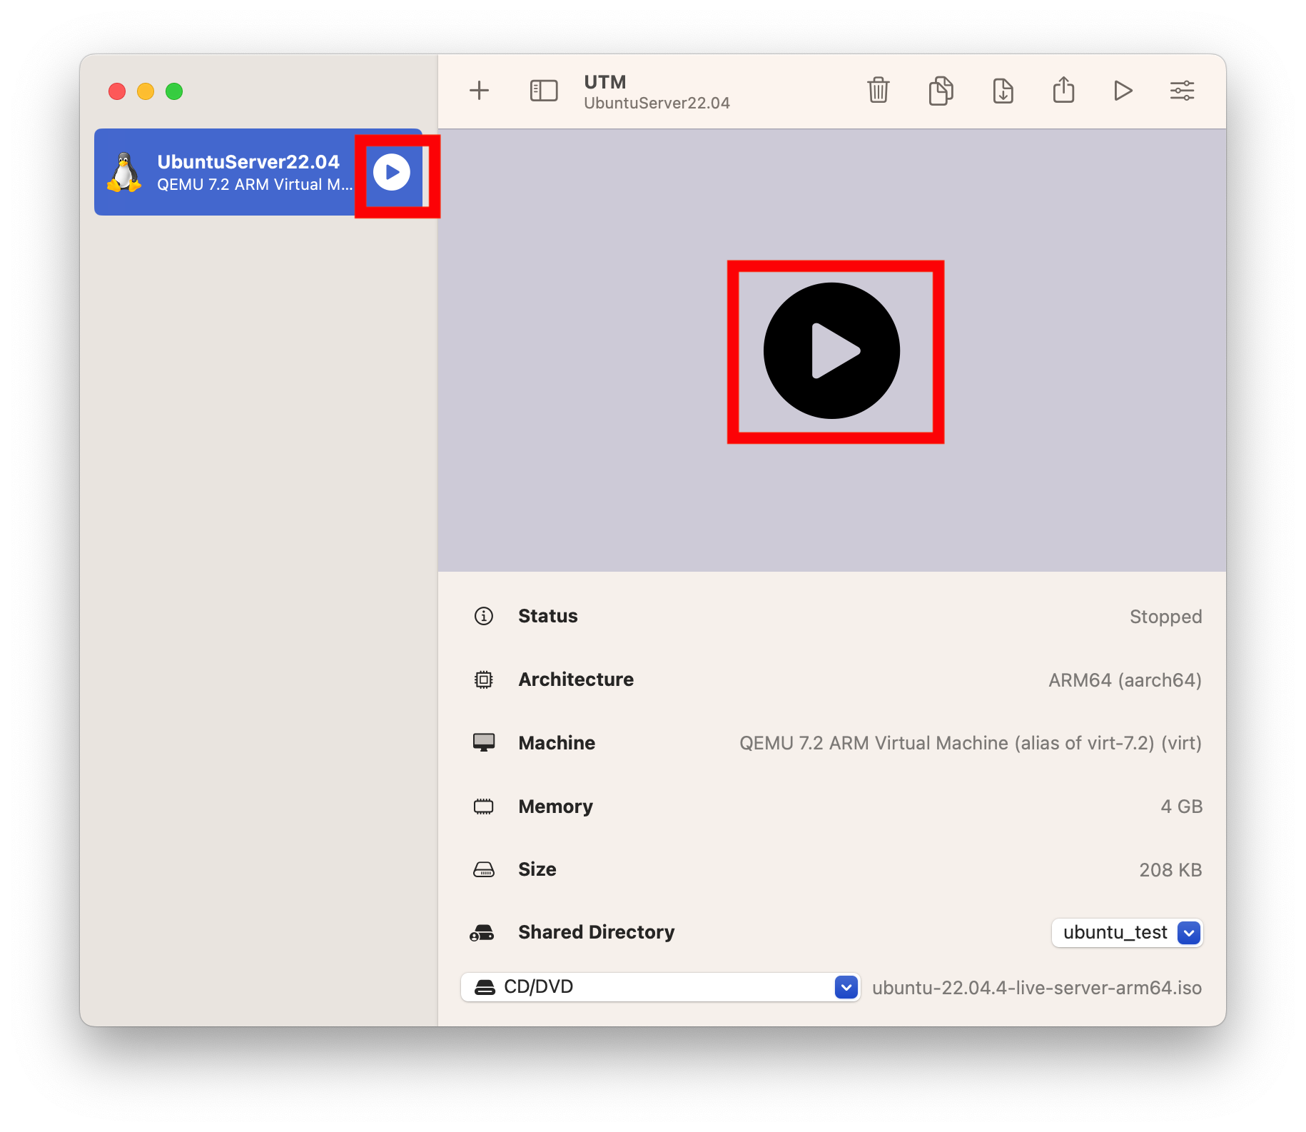The height and width of the screenshot is (1132, 1306).
Task: Click the 'QEMU 7.2 ARM Virtual Machine' machine value
Action: click(971, 743)
